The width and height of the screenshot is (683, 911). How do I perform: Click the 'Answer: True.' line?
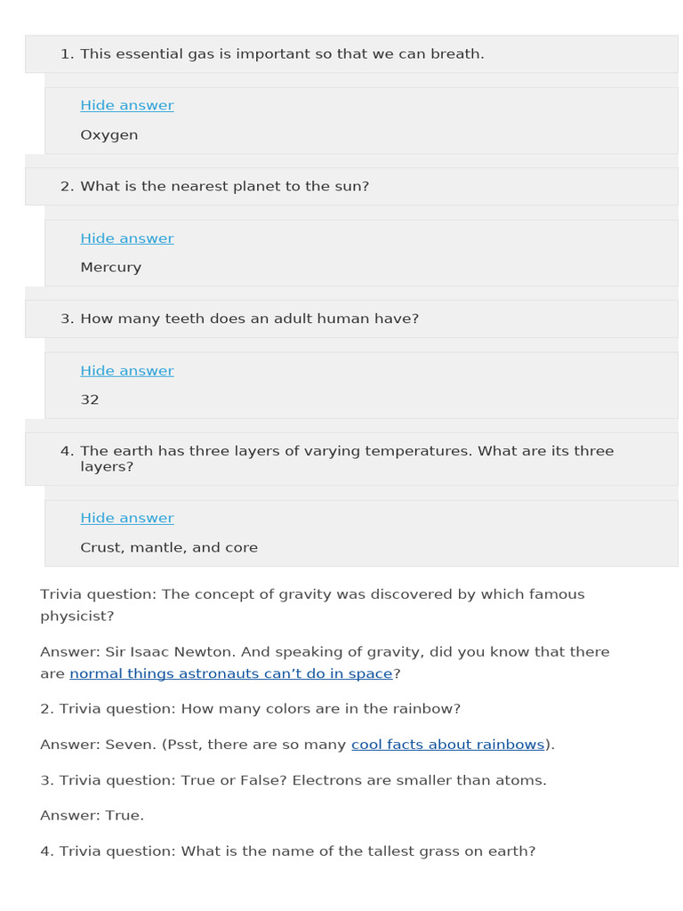coord(92,815)
